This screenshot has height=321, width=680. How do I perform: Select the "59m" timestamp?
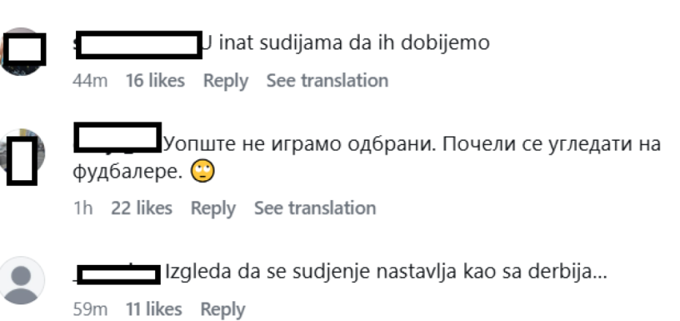tap(90, 309)
